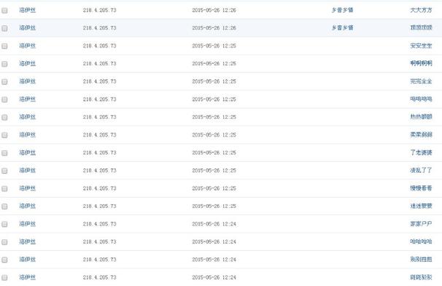The height and width of the screenshot is (286, 442).
Task: Select IP 218.4.205.73 in the 柔柔弱弱 row
Action: [x=99, y=135]
